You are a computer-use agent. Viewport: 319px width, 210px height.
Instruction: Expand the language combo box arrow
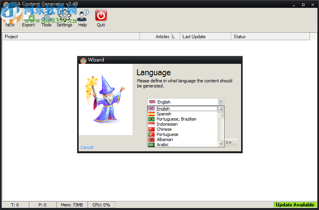pyautogui.click(x=221, y=102)
